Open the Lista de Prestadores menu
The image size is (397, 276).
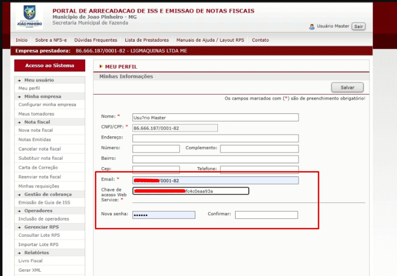tap(147, 40)
